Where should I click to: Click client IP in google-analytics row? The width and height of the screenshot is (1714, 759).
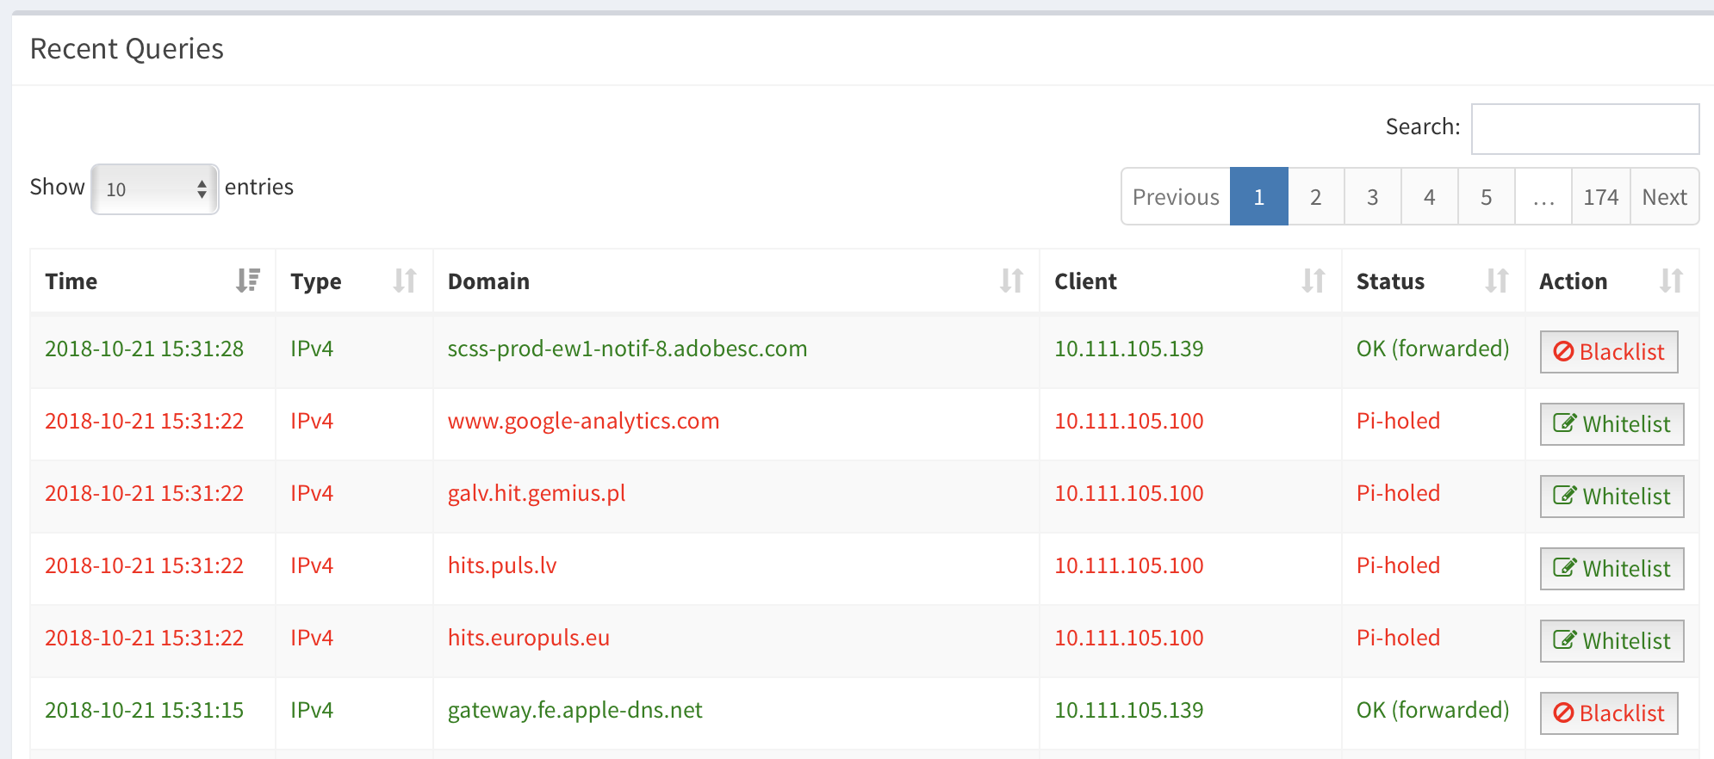tap(1129, 421)
